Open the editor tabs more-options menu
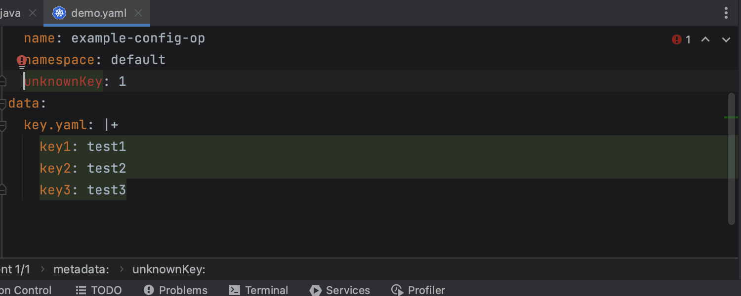 726,13
